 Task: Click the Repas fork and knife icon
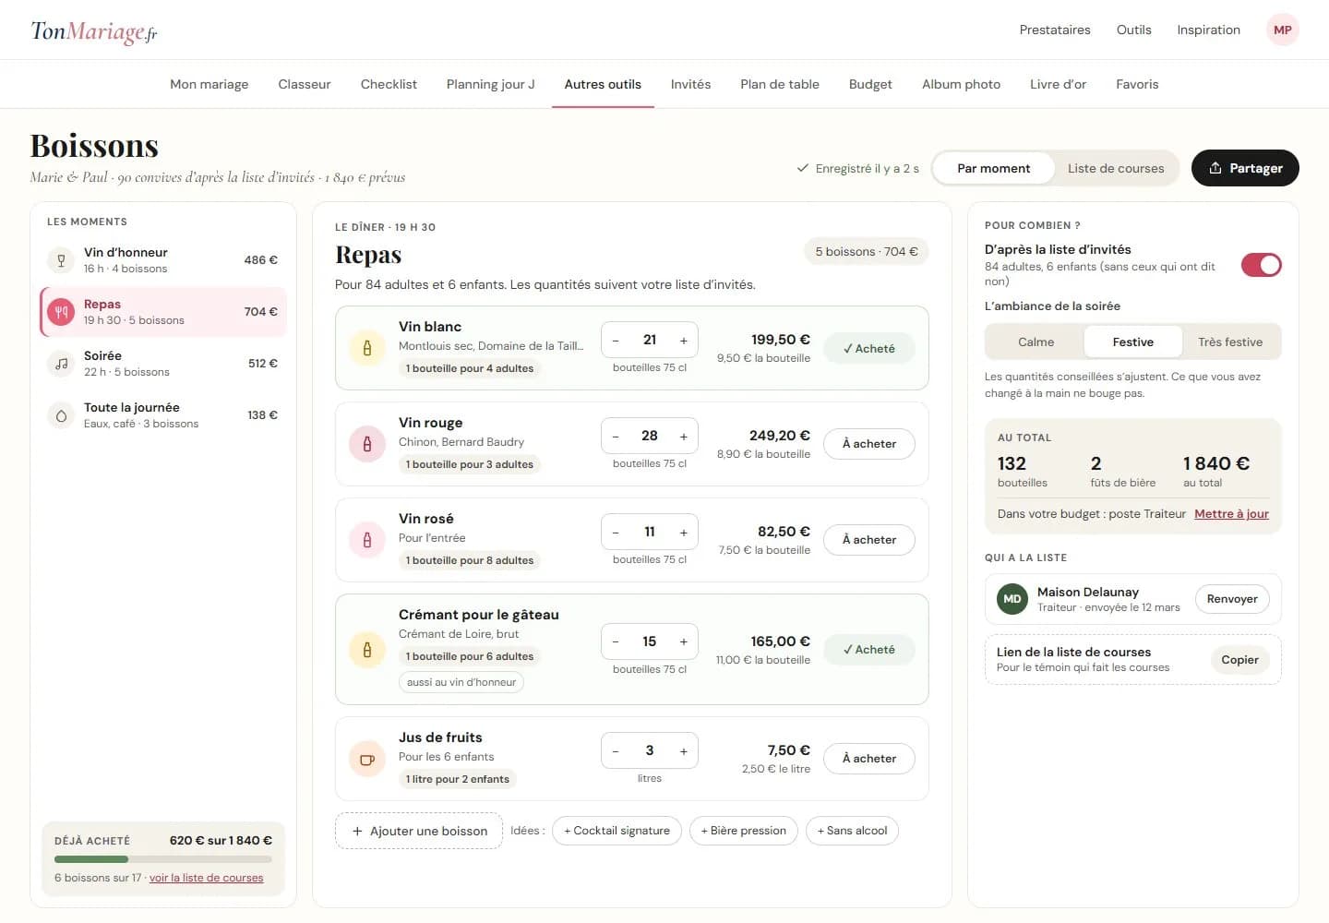point(61,312)
